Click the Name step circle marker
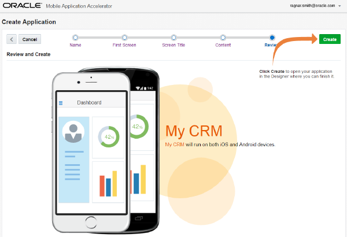Screen dimensions: 347x237 pyautogui.click(x=75, y=38)
